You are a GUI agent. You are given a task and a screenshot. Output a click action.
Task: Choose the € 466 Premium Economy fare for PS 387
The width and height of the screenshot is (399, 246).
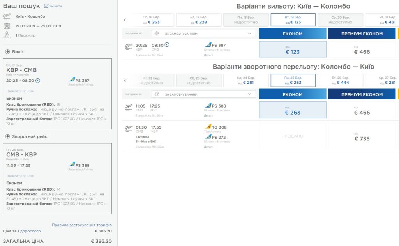tap(362, 50)
